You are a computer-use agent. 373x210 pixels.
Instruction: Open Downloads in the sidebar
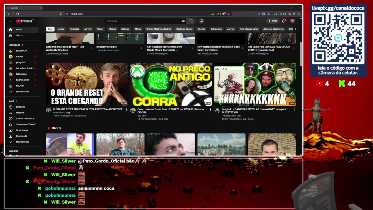click(23, 136)
